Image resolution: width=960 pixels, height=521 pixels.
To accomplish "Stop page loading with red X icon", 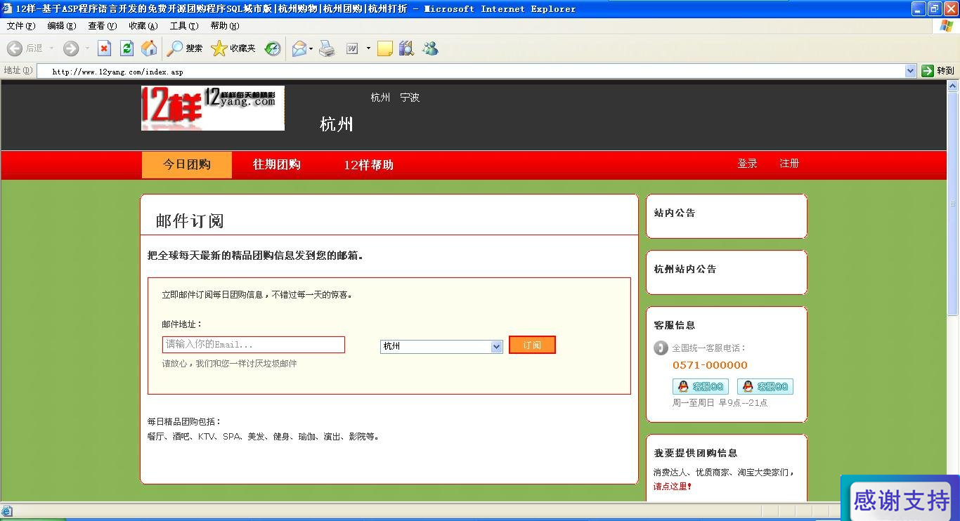I will tap(104, 48).
